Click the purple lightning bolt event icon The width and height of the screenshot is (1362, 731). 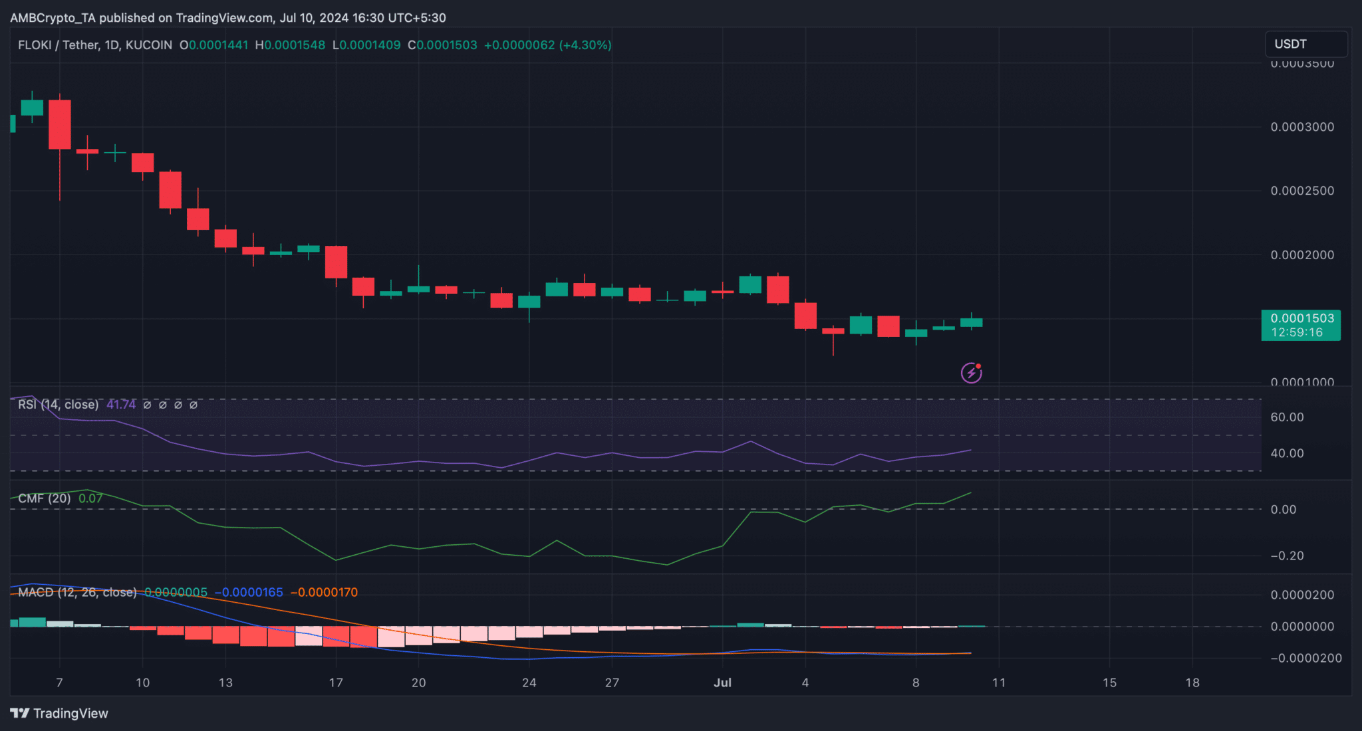[972, 373]
